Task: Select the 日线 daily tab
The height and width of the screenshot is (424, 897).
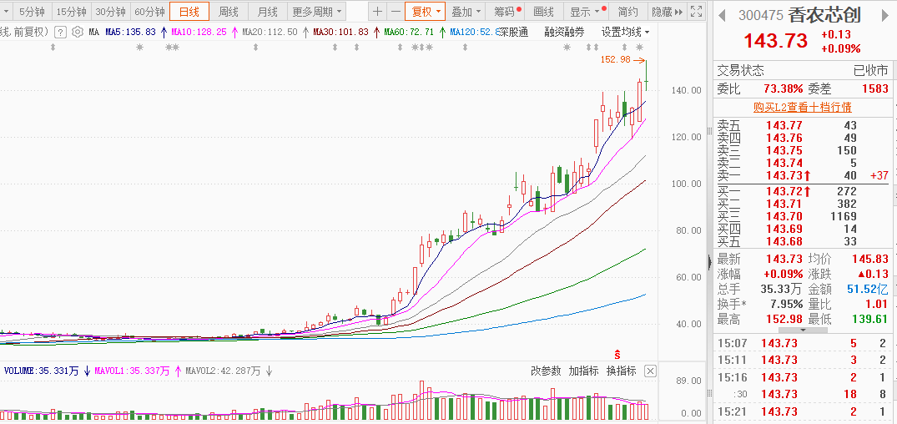Action: point(189,12)
